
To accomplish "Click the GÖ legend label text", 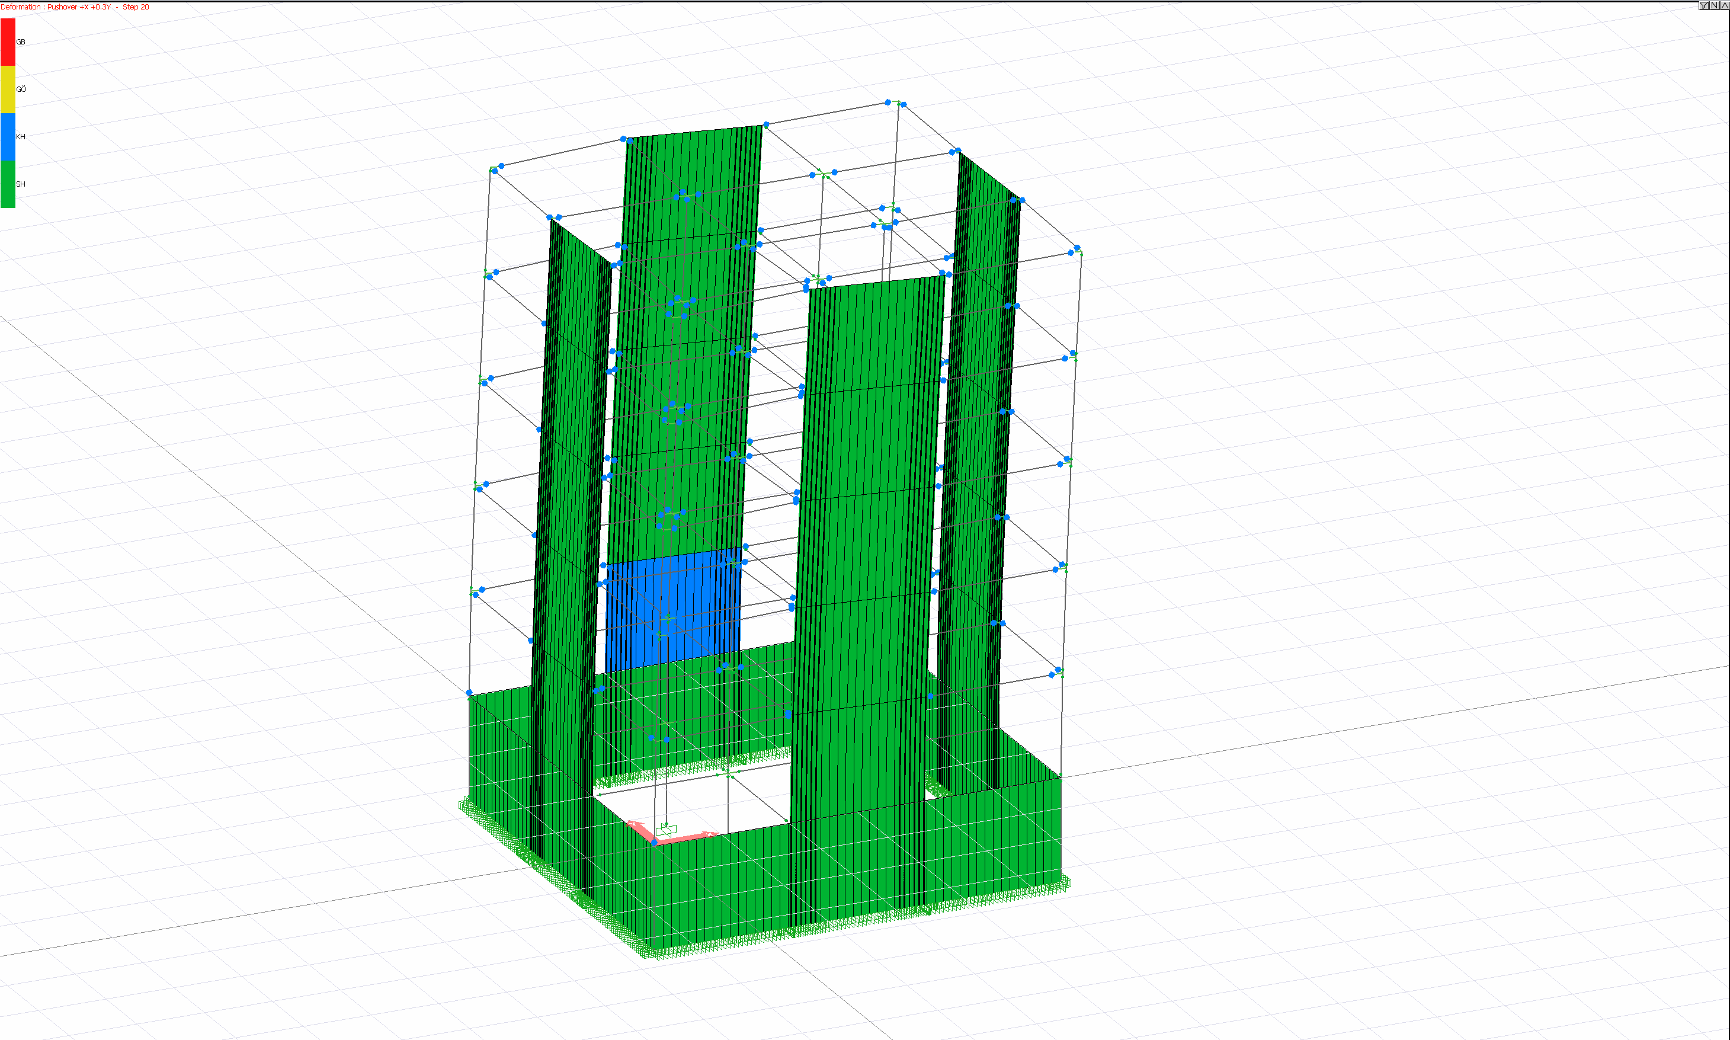I will (21, 89).
